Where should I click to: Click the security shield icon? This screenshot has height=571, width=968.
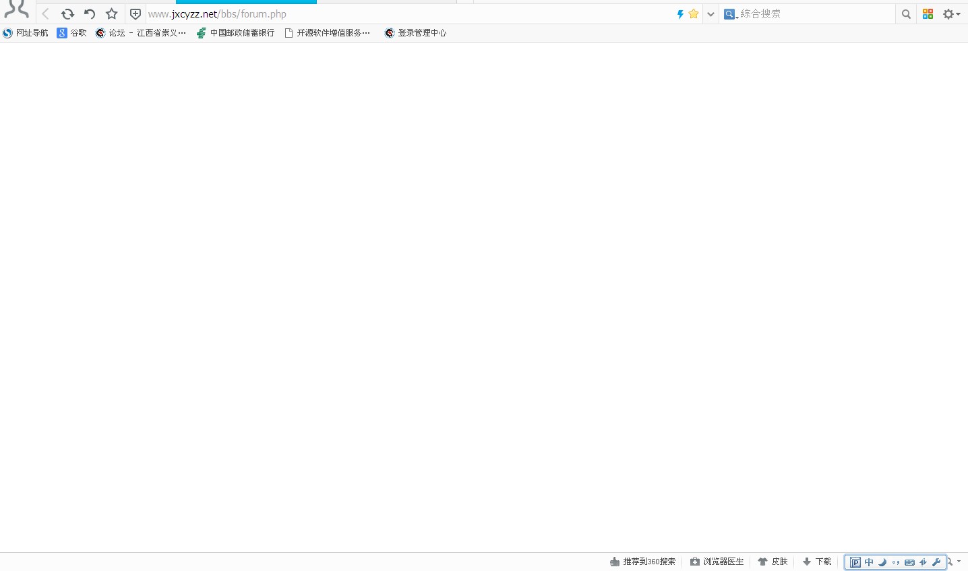tap(135, 13)
